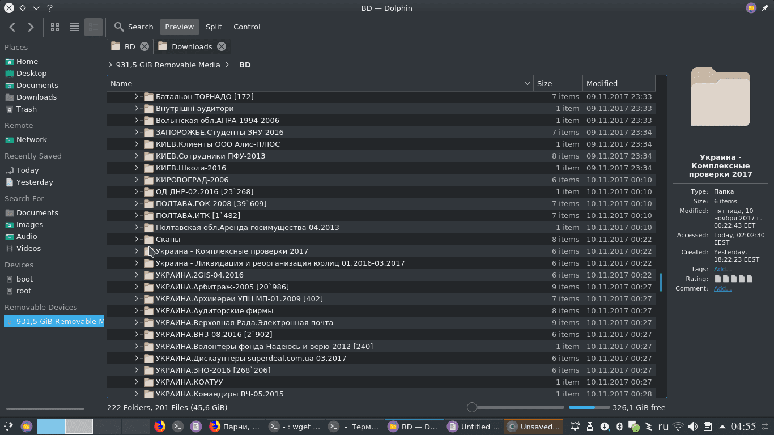Switch to Firefox window 'Парни, ...' in taskbar
This screenshot has height=435, width=774.
(x=235, y=427)
